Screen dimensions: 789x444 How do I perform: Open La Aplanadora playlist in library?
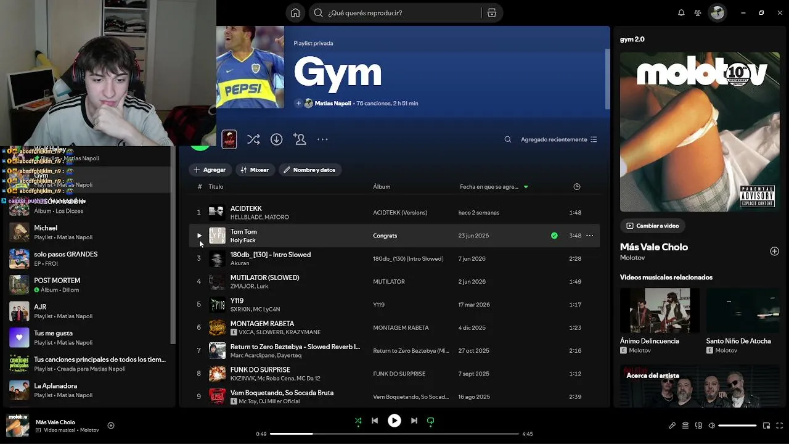click(x=89, y=390)
